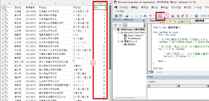The image size is (209, 101).
Task: Open the 挿入(I) menu
Action: click(154, 7)
